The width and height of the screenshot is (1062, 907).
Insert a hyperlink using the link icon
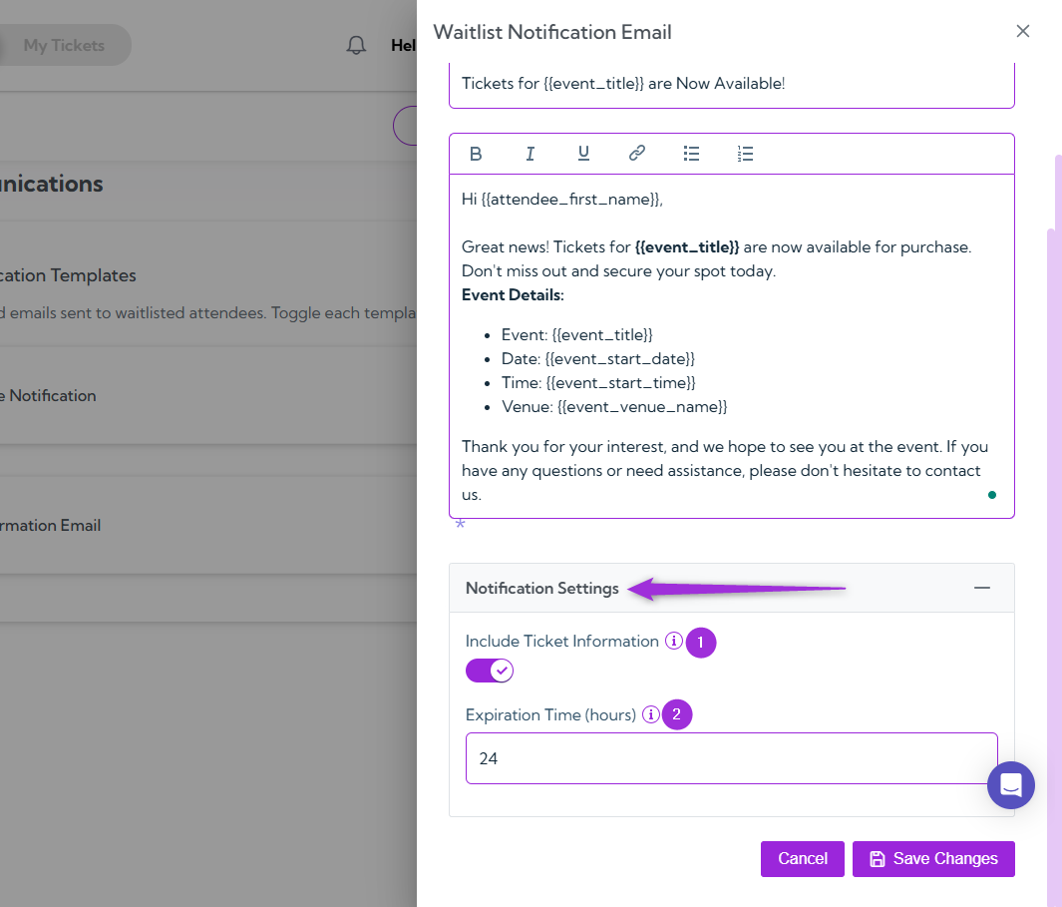click(x=636, y=153)
